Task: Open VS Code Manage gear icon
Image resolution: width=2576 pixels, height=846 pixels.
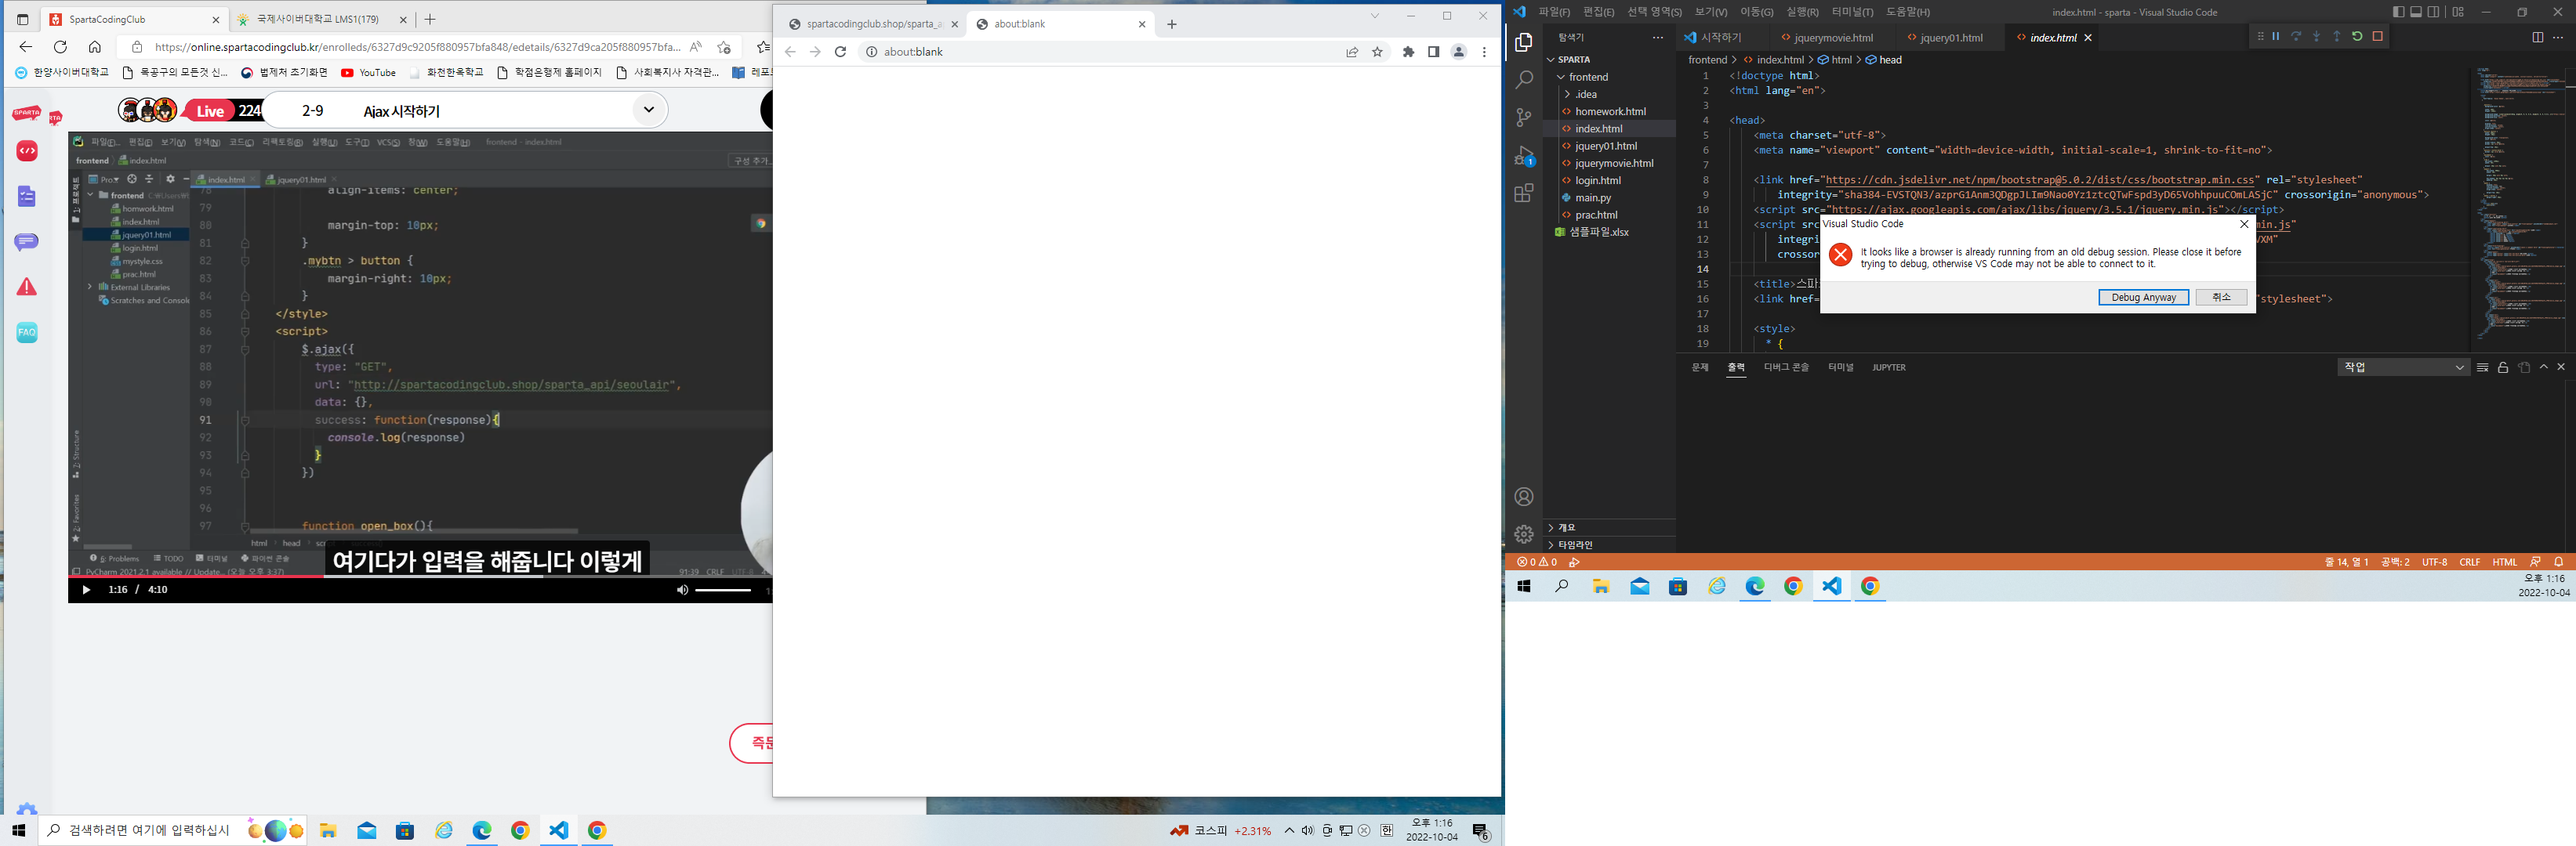Action: click(x=1524, y=534)
